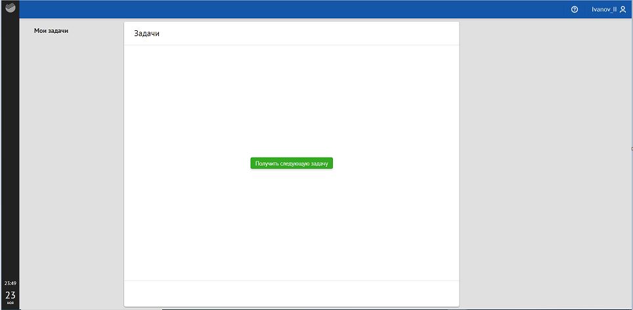
Task: Click the user profile silhouette icon
Action: (x=622, y=10)
